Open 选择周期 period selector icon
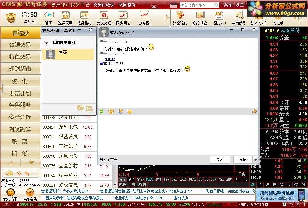The image size is (308, 208). click(x=65, y=15)
